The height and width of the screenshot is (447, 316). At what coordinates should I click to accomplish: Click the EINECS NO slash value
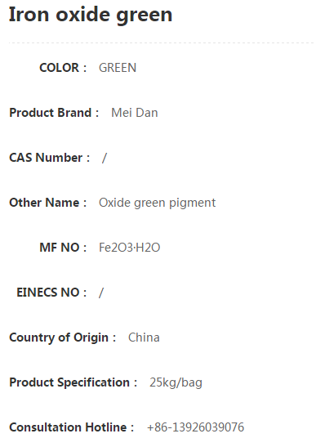coord(101,293)
